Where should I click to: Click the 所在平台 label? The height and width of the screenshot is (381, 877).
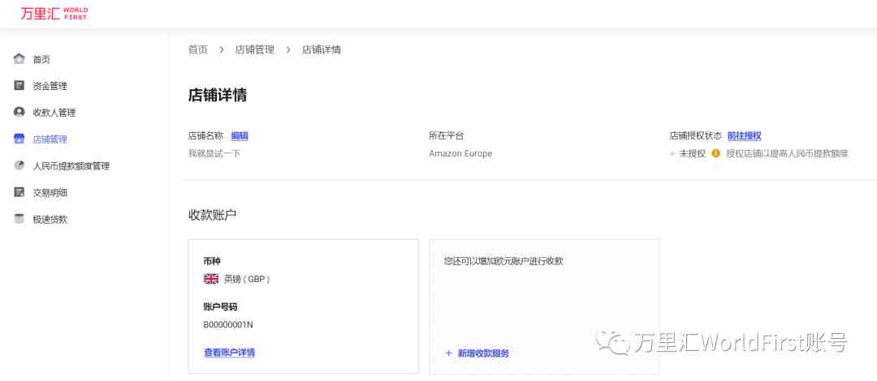point(447,135)
